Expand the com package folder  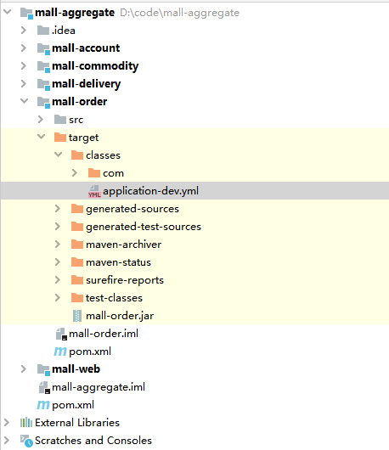[75, 172]
